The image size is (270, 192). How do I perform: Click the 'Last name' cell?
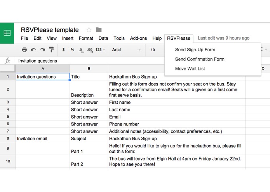(176, 110)
